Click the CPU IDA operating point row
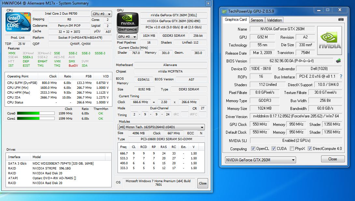The width and height of the screenshot is (355, 201). [x=58, y=98]
